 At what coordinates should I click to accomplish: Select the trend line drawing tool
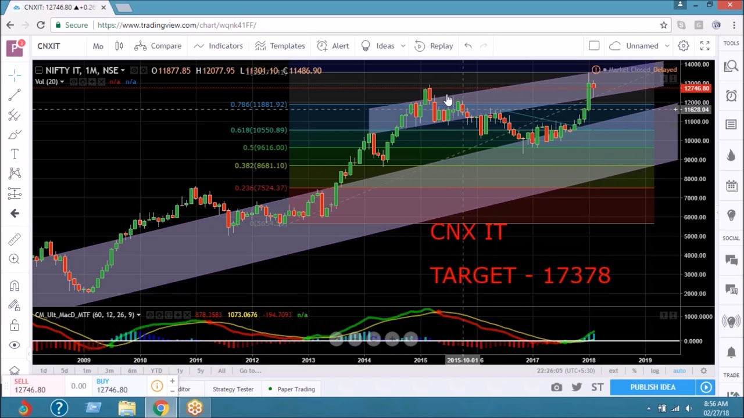point(15,95)
